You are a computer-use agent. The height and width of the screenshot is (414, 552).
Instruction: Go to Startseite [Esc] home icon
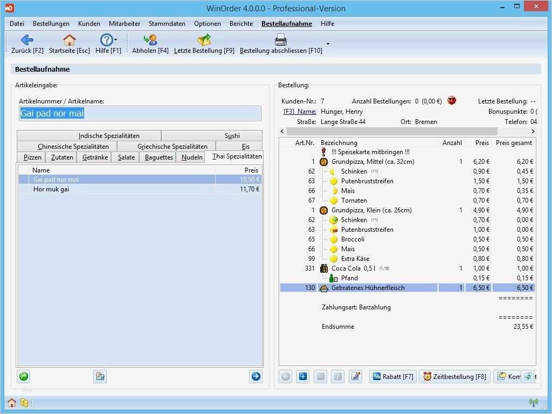pyautogui.click(x=70, y=40)
